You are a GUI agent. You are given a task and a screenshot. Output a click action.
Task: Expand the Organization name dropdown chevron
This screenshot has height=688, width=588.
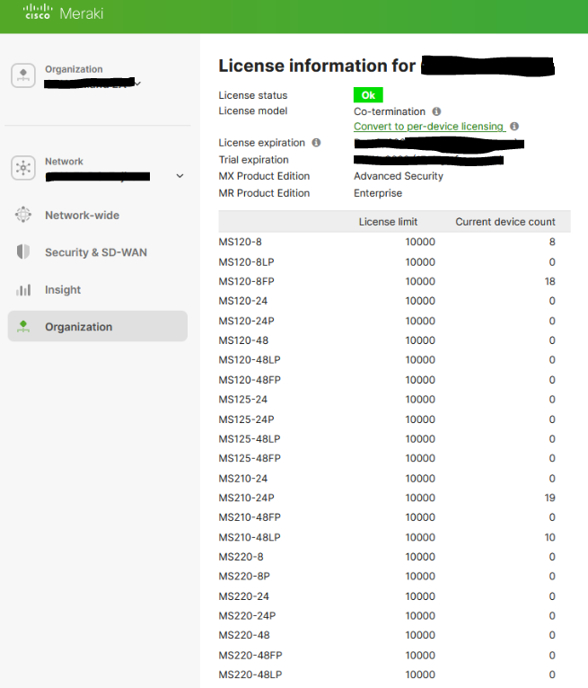tap(137, 83)
